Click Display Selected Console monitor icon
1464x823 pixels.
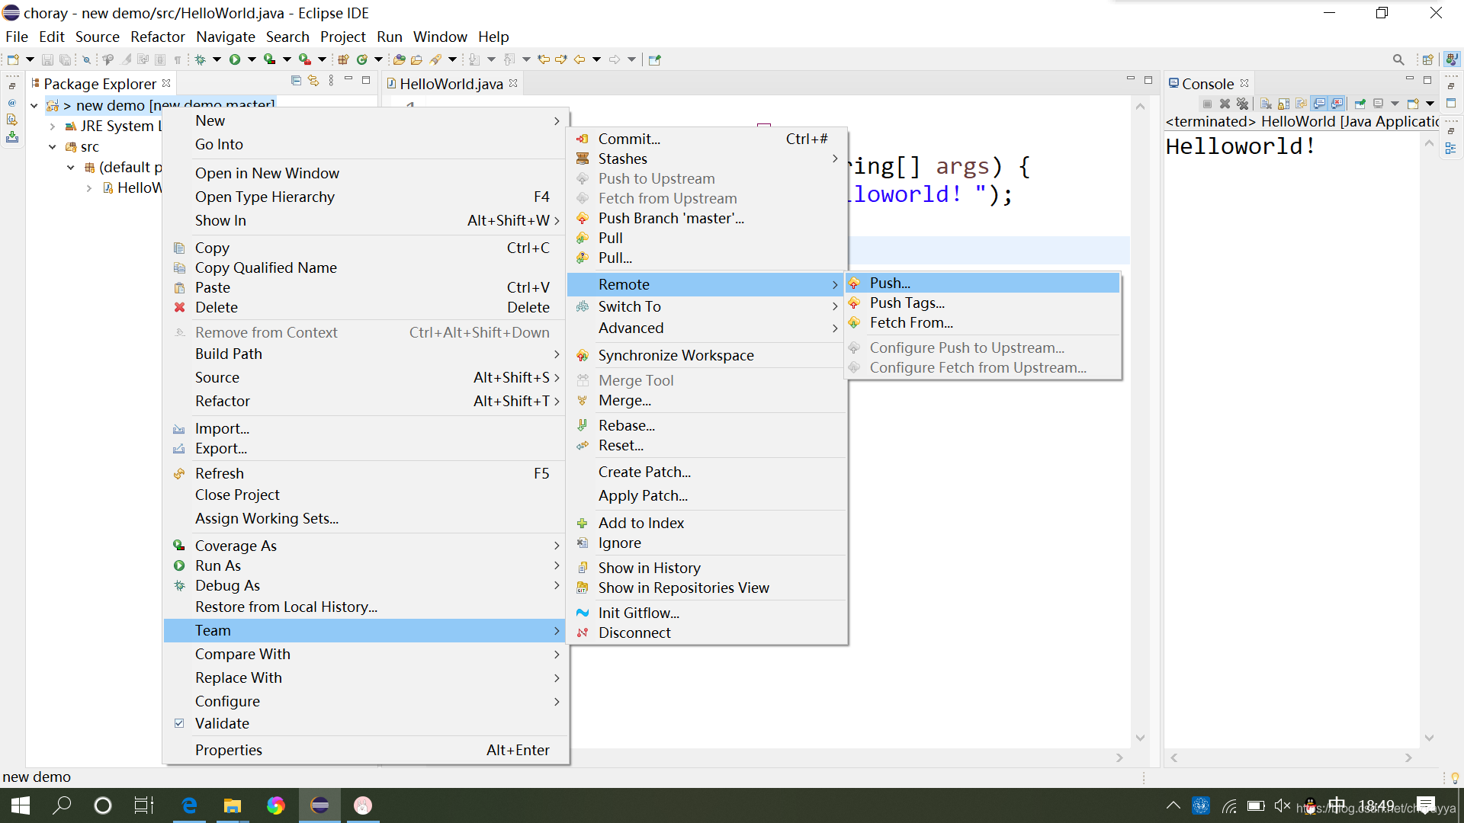pos(1378,104)
